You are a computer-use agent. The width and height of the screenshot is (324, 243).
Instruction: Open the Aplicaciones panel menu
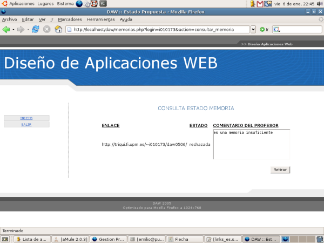pos(22,4)
